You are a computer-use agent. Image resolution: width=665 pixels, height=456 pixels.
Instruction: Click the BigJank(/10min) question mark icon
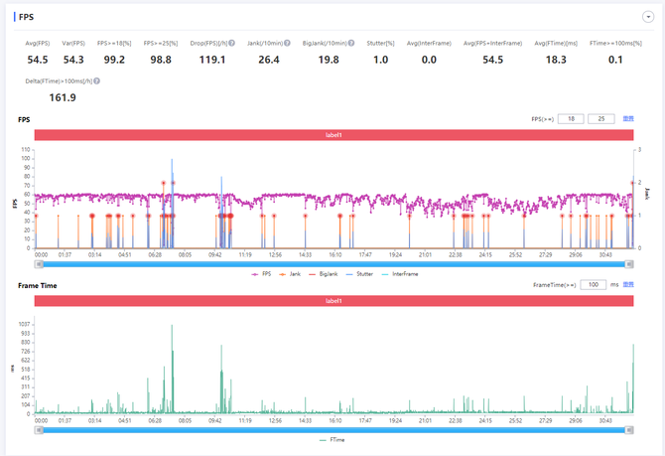[x=351, y=43]
